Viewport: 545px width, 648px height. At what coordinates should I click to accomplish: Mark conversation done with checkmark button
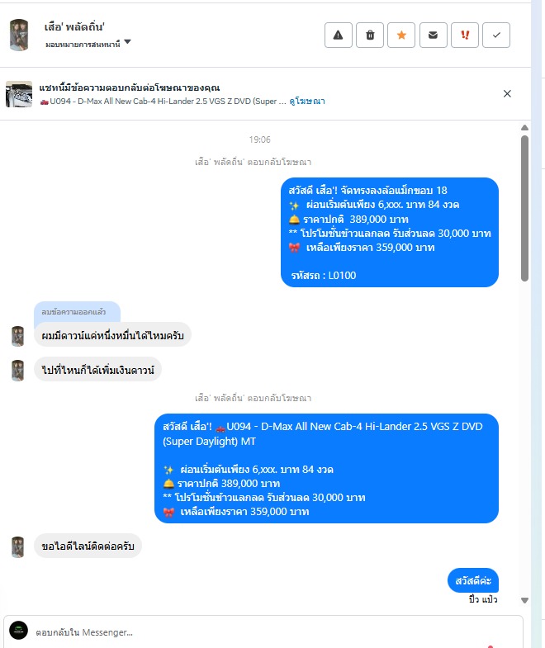(496, 35)
